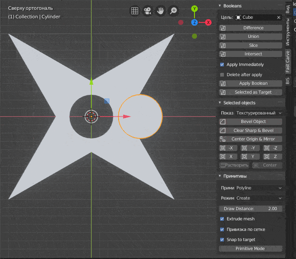The height and width of the screenshot is (259, 296).
Task: Click the Bevel Object button
Action: 250,122
